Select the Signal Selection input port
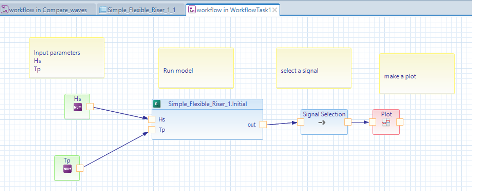 click(x=301, y=122)
